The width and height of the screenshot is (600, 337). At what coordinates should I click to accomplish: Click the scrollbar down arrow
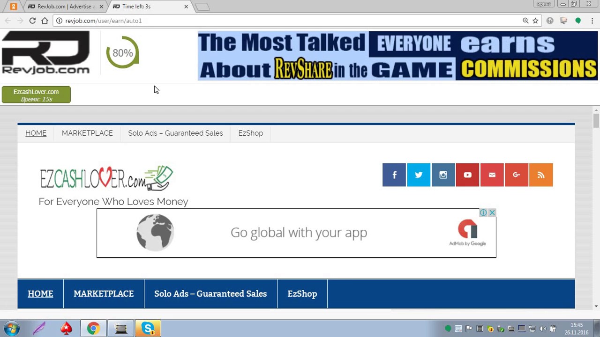(596, 306)
